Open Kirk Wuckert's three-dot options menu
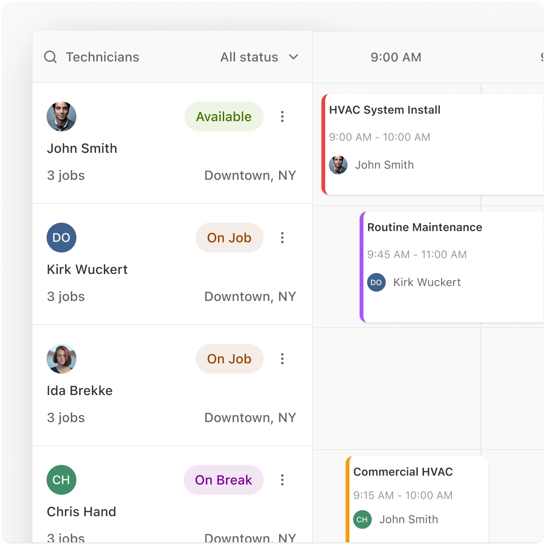546x546 pixels. click(x=282, y=238)
